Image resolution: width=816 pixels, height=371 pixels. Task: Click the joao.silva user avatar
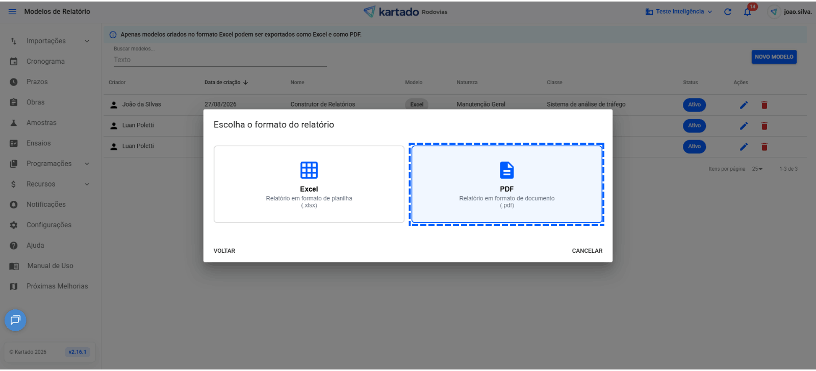coord(774,12)
